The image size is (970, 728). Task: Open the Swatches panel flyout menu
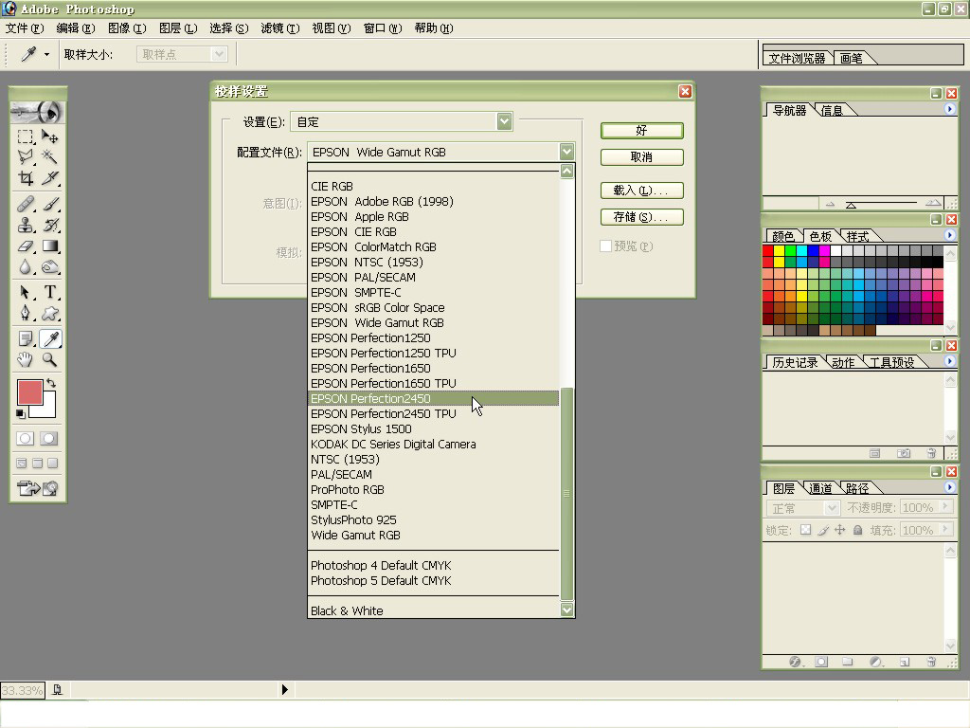(x=949, y=235)
